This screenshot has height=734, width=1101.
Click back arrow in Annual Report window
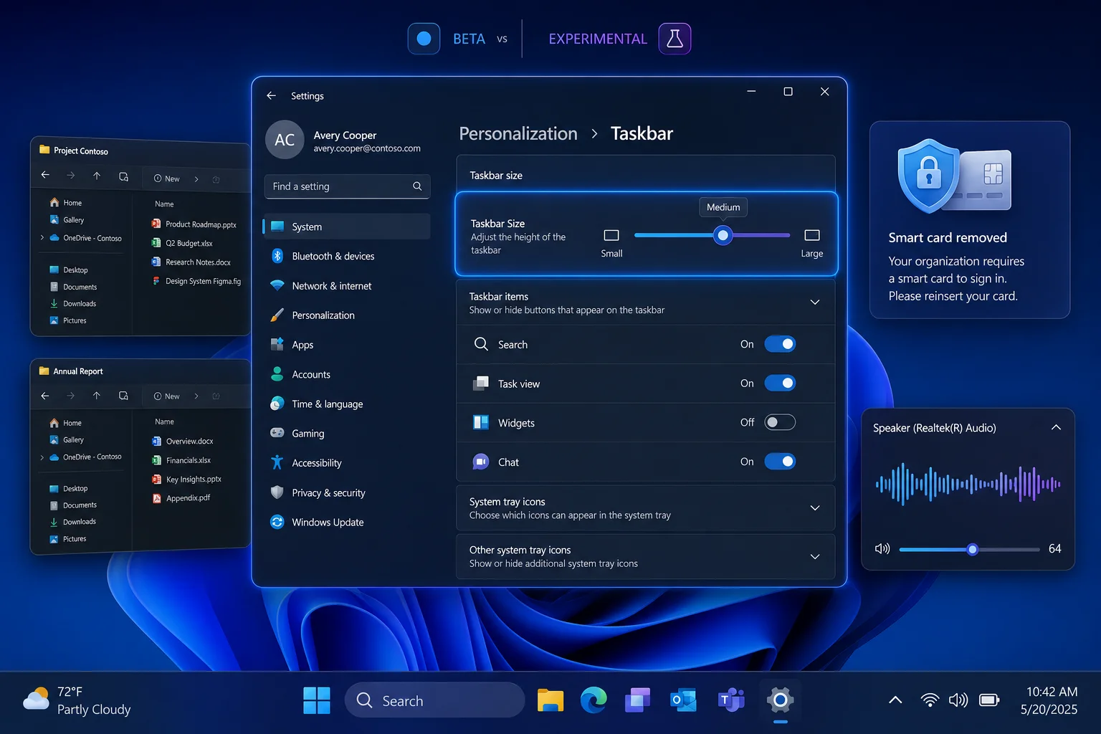tap(45, 396)
